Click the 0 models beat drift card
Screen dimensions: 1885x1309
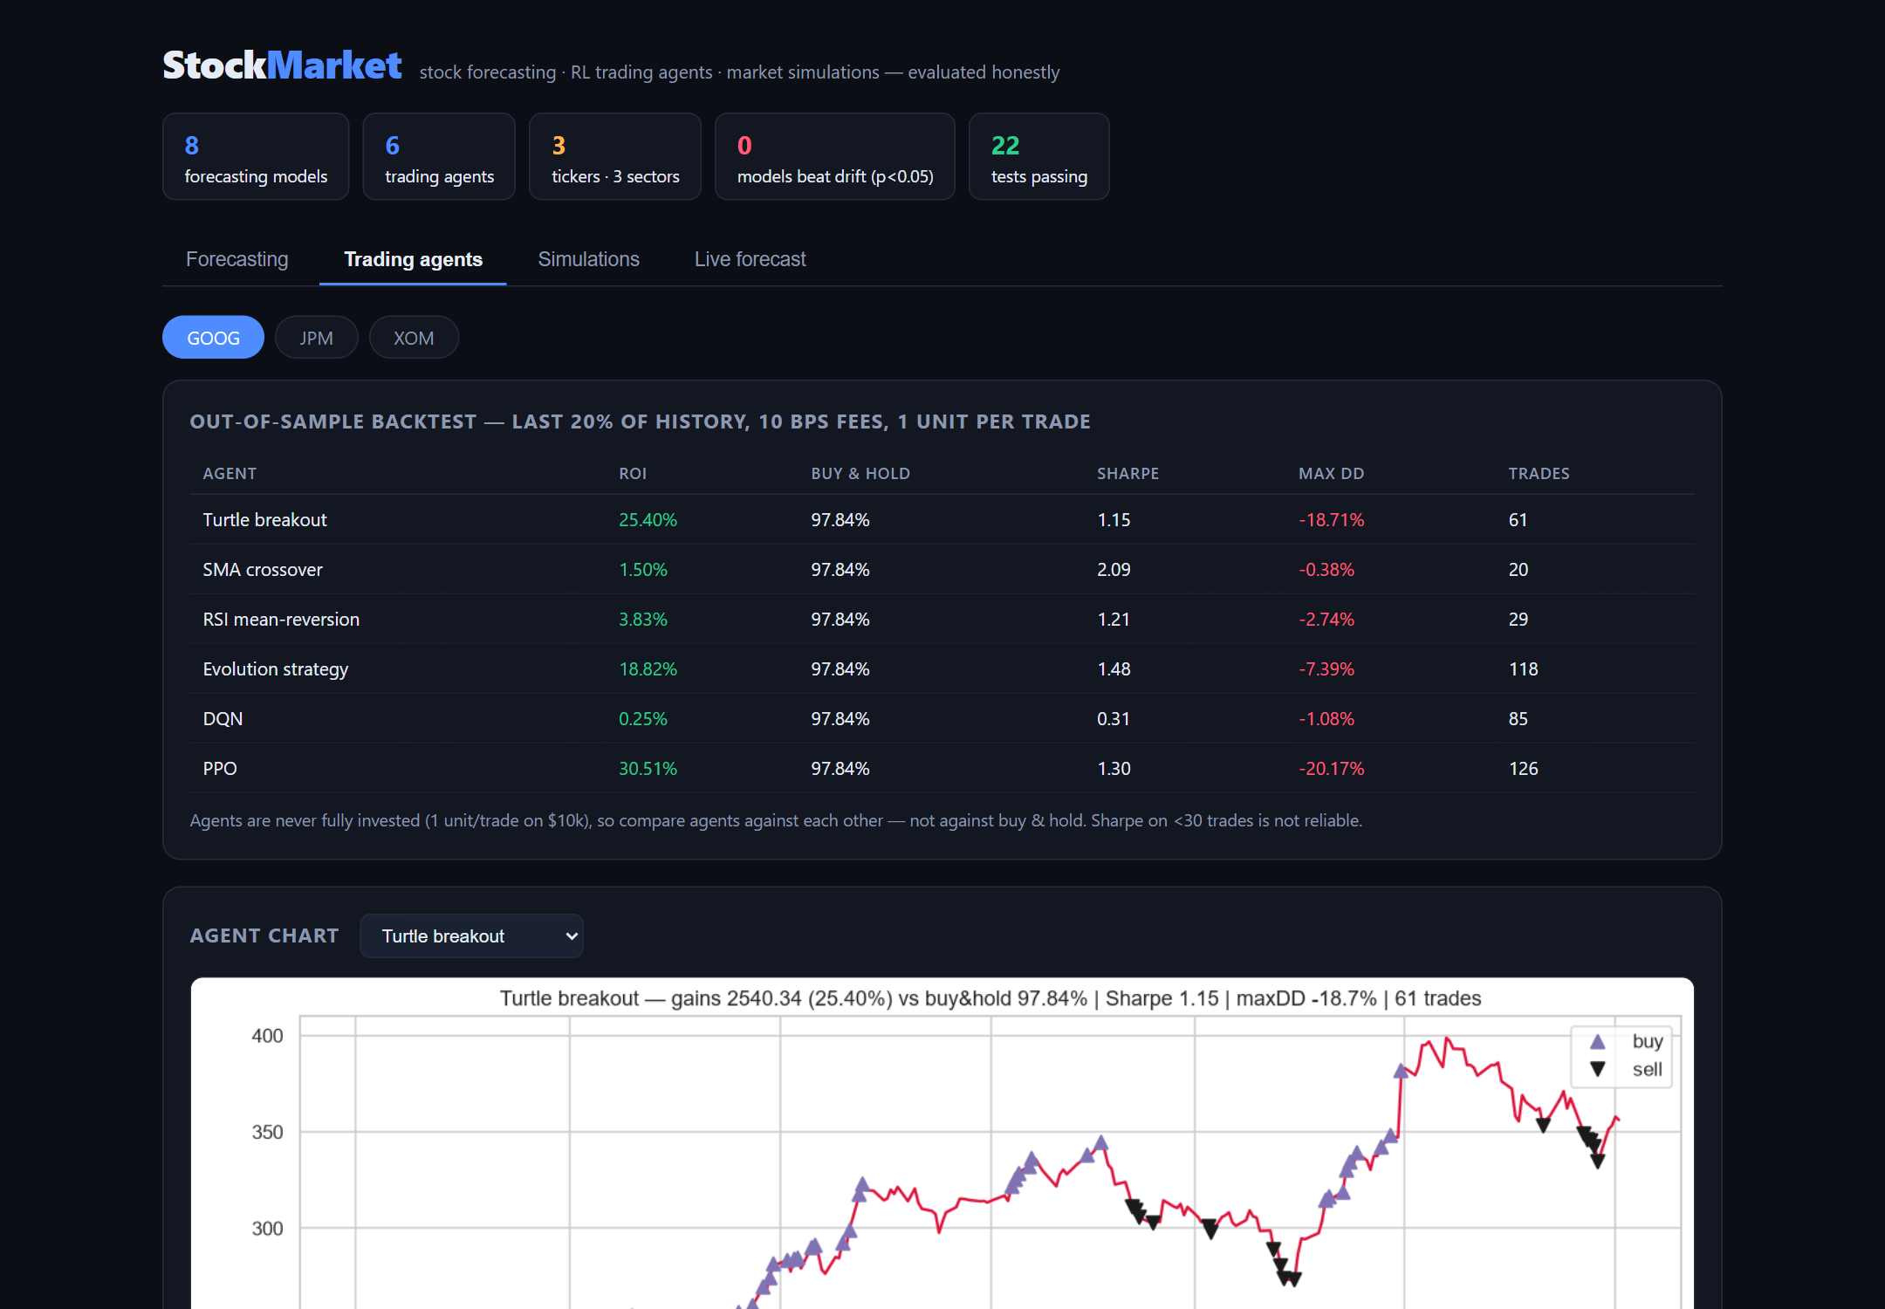coord(835,157)
